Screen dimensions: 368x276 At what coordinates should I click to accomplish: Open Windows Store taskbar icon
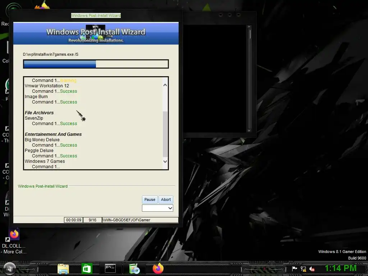[87, 268]
